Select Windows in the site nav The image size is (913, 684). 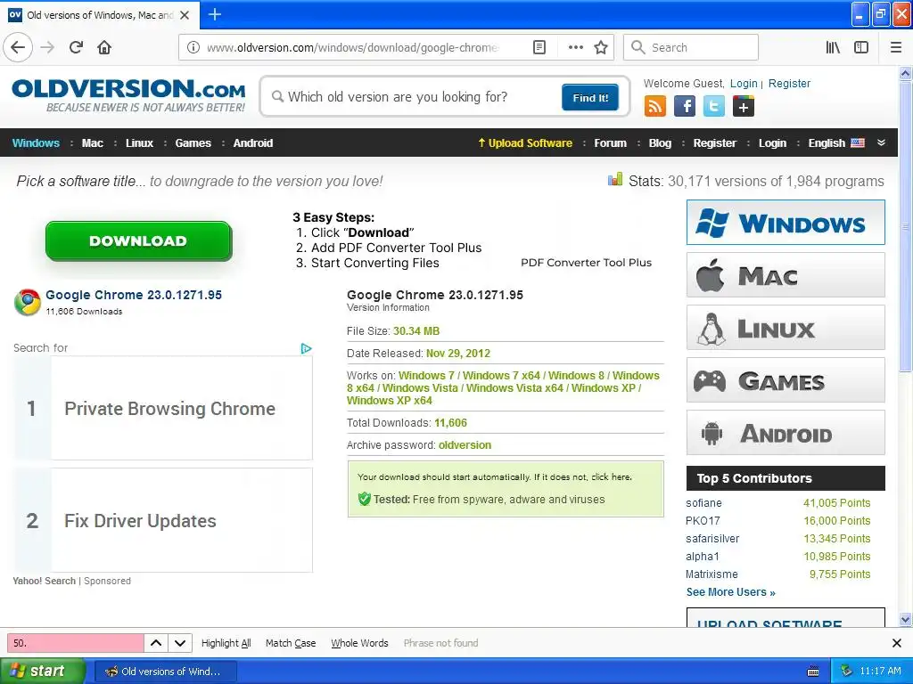pos(36,143)
